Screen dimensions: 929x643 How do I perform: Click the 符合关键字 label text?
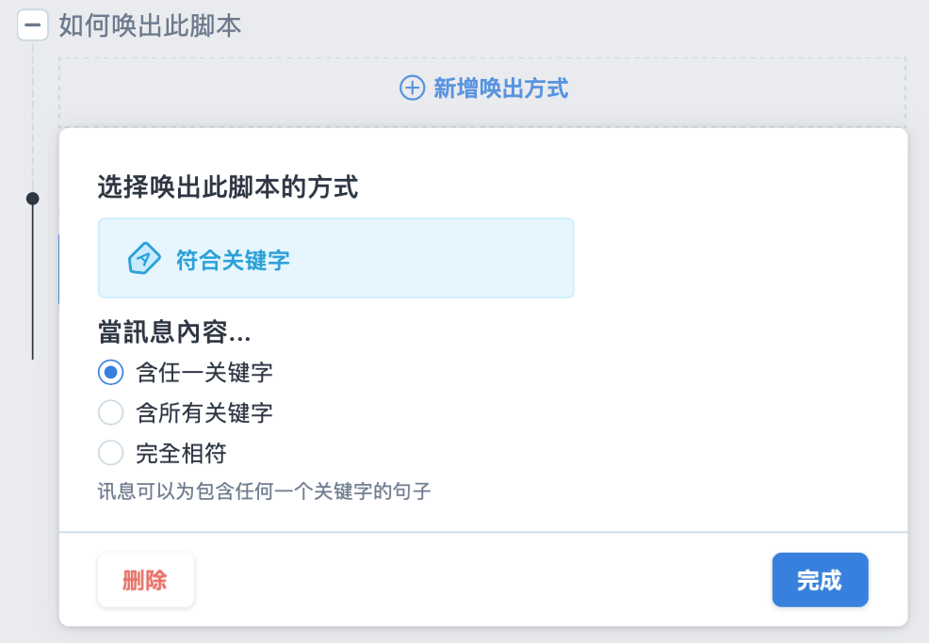point(233,260)
